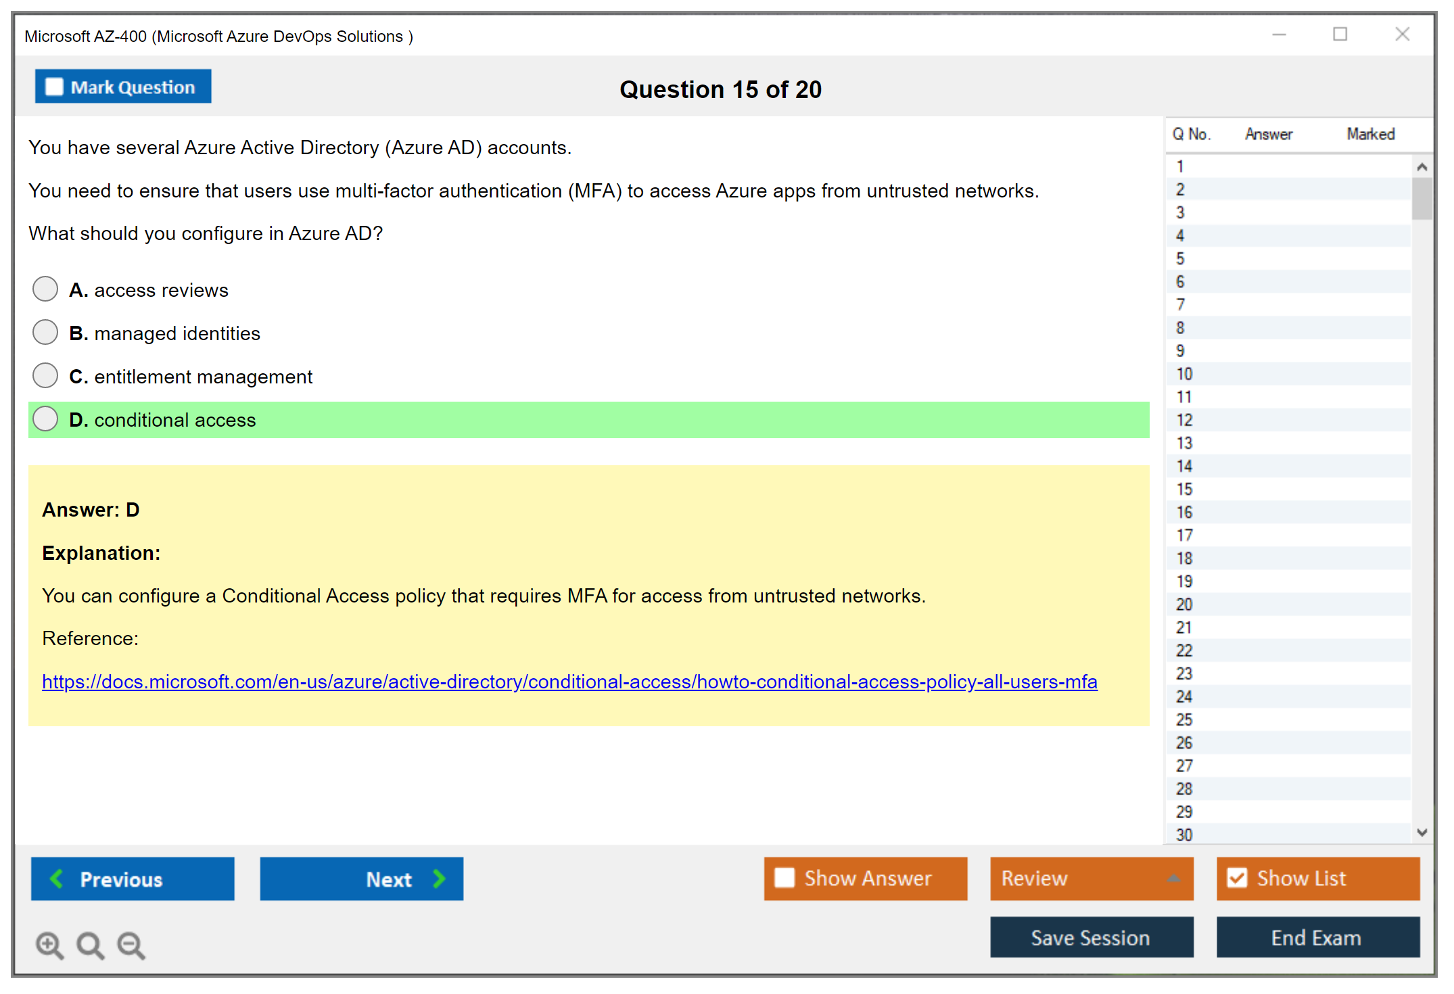Tick the Mark Question checkbox
The height and width of the screenshot is (994, 1454).
click(x=54, y=87)
